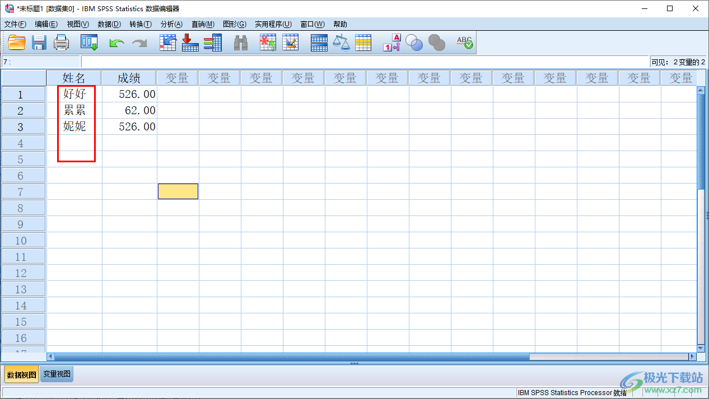Click the 526.00 cell in row 3
The width and height of the screenshot is (709, 399).
(x=129, y=126)
